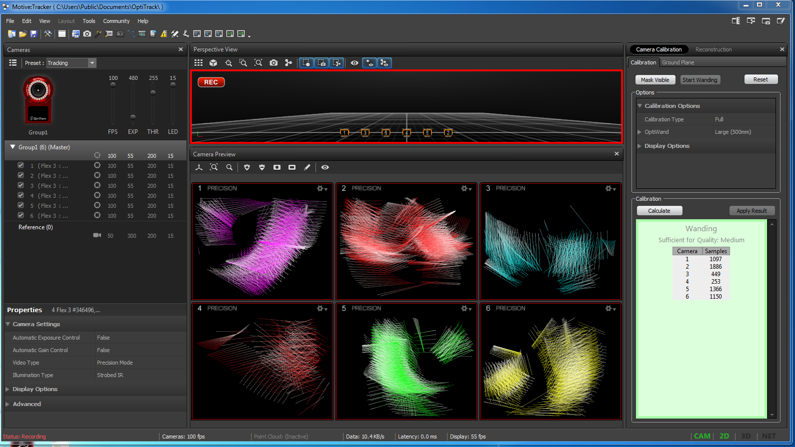
Task: Expand the OptiWand option row
Action: [639, 132]
